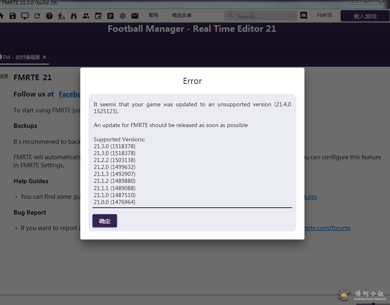This screenshot has width=390, height=305.
Task: Open the 常用 menu
Action: coord(153,15)
